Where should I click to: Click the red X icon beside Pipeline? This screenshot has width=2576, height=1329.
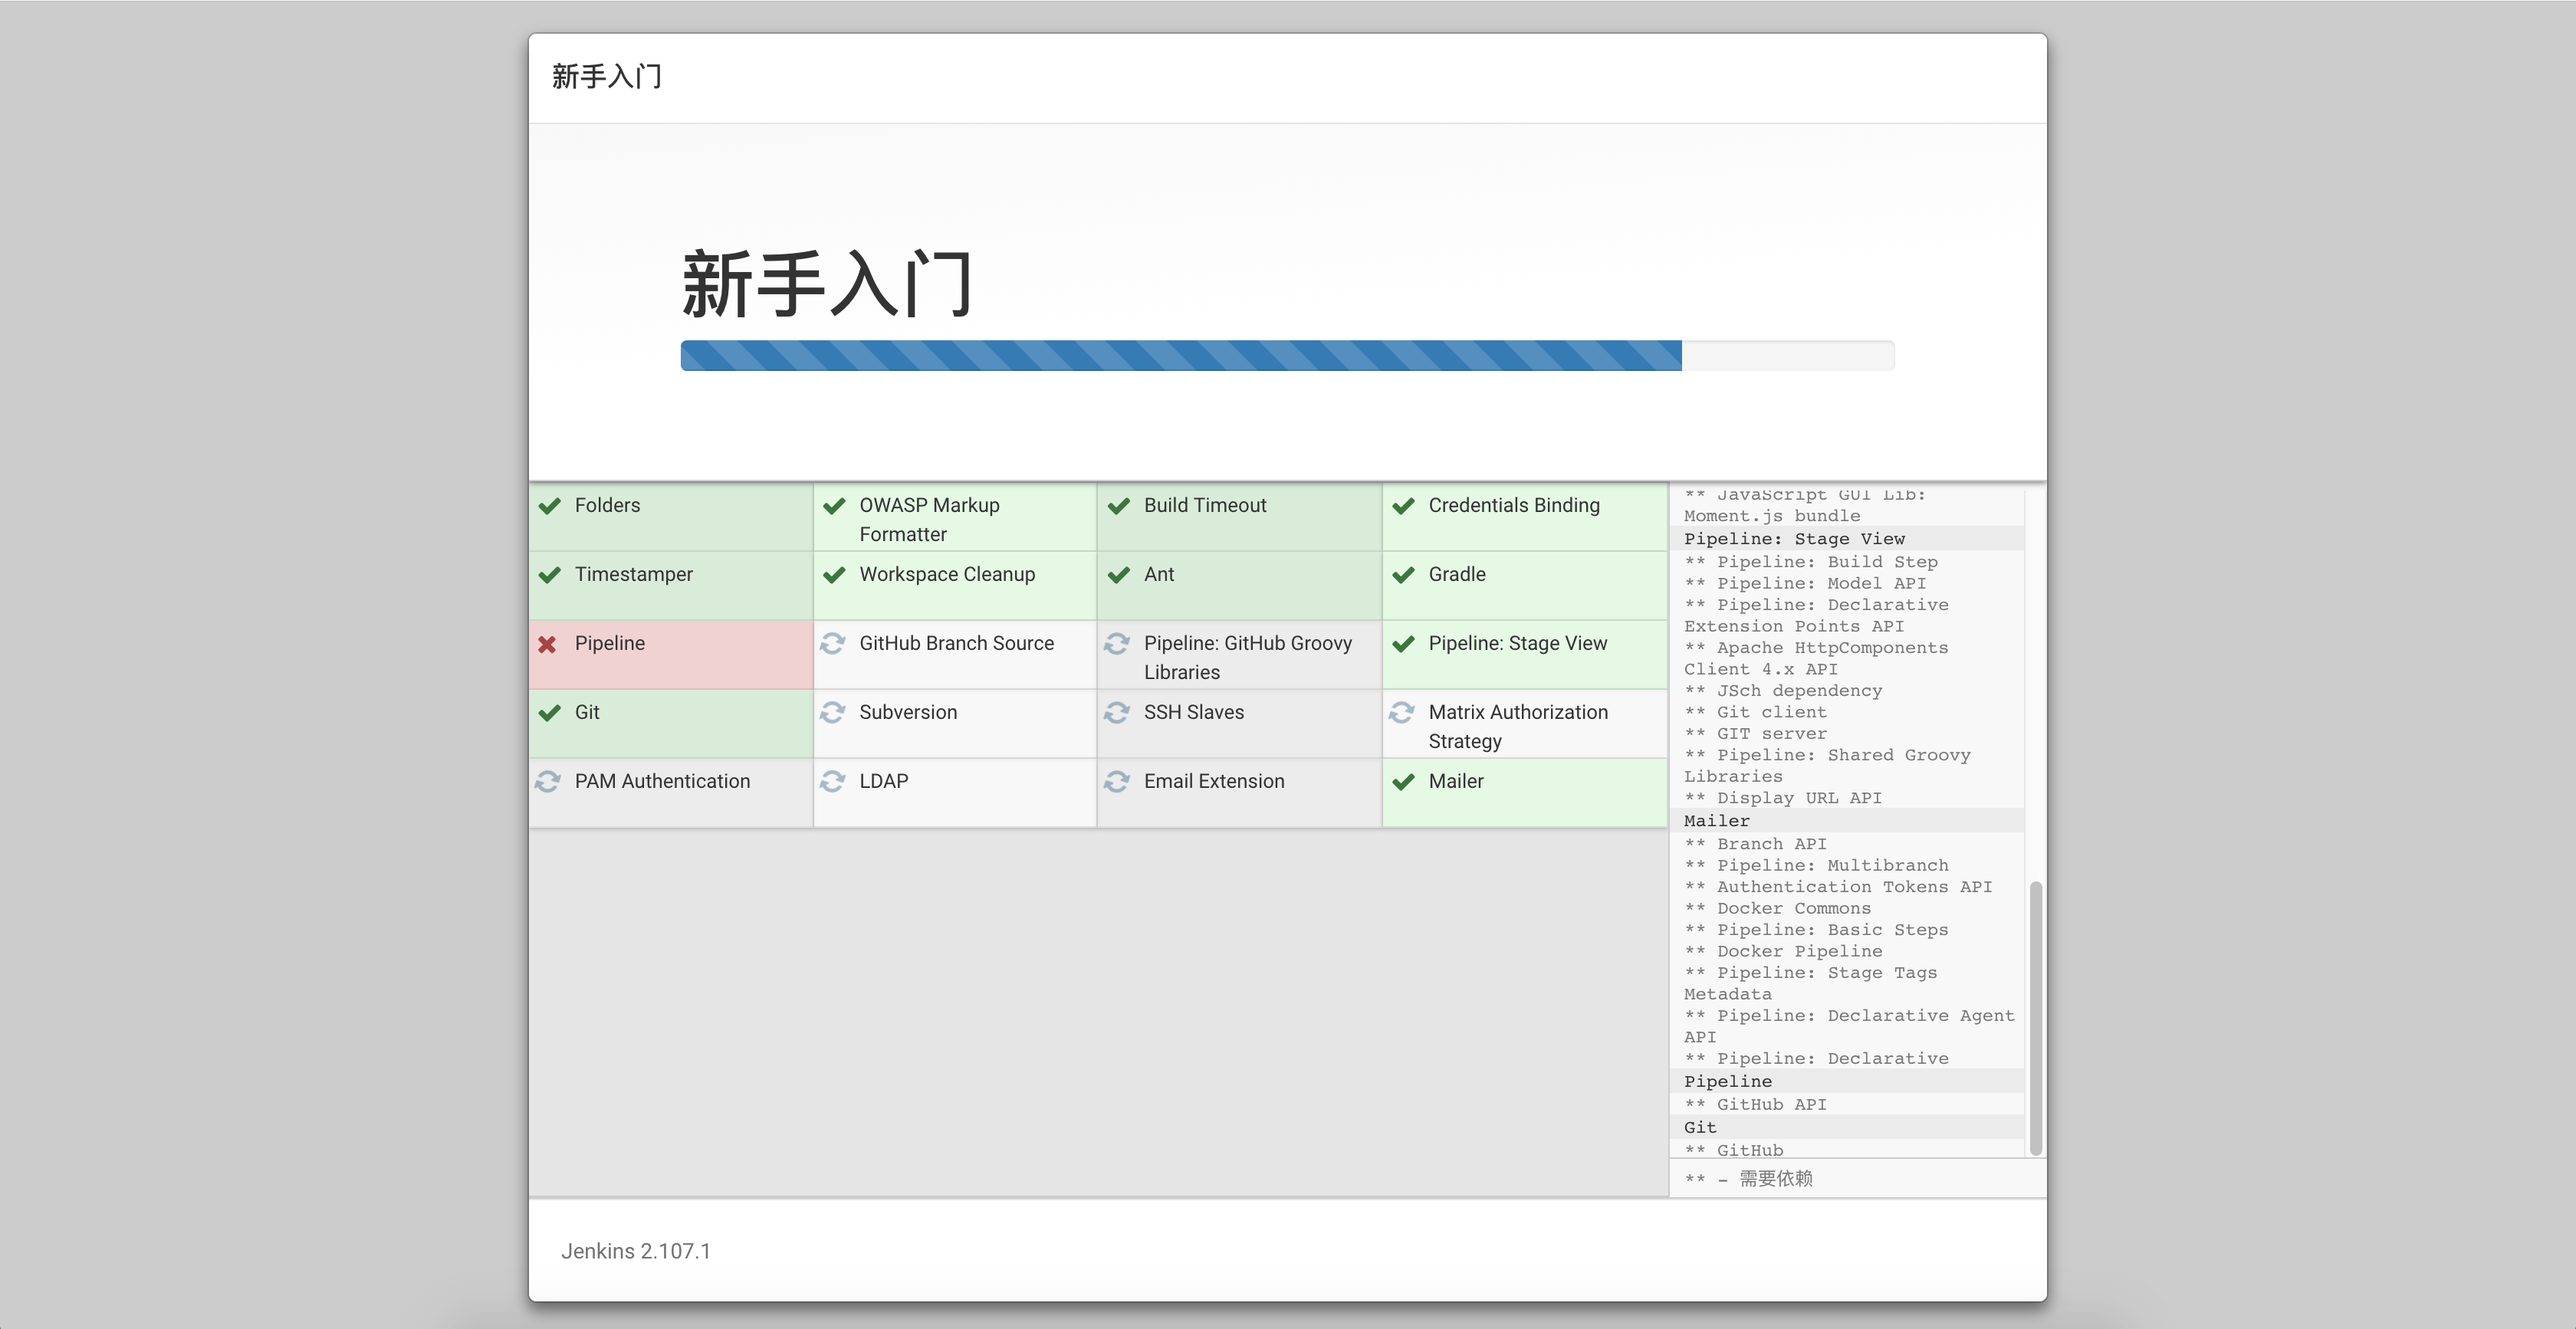click(547, 644)
